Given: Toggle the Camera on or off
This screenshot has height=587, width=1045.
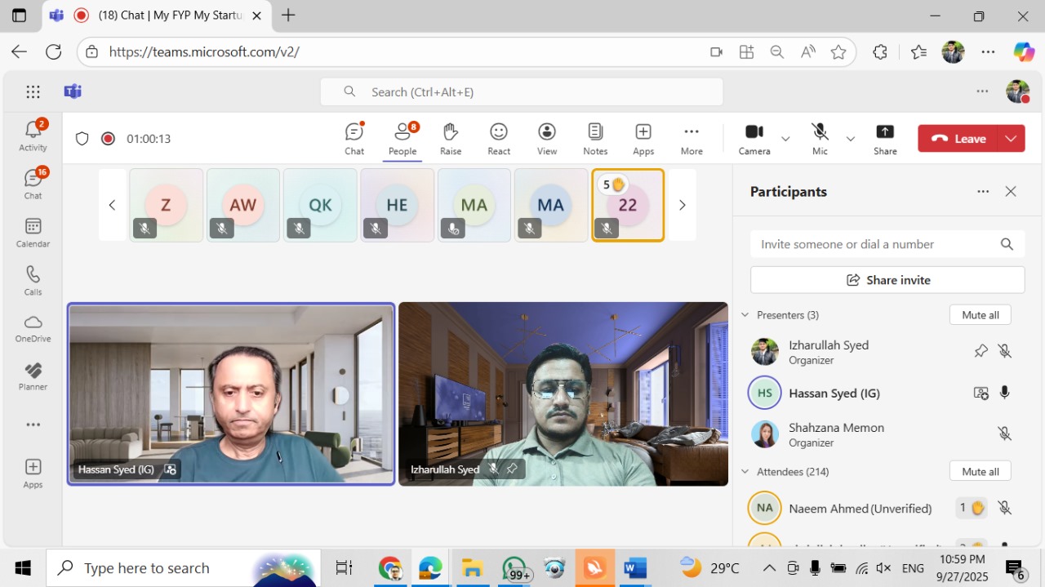Looking at the screenshot, I should coord(754,138).
